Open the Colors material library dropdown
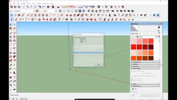The width and height of the screenshot is (177, 100). (148, 37)
